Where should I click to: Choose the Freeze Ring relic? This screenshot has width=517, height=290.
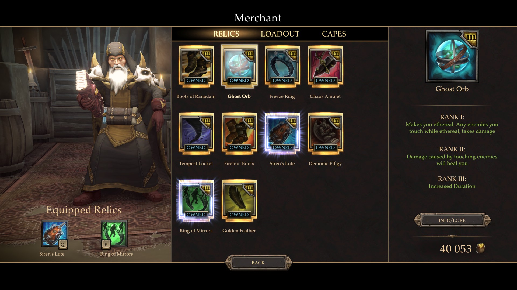click(282, 67)
